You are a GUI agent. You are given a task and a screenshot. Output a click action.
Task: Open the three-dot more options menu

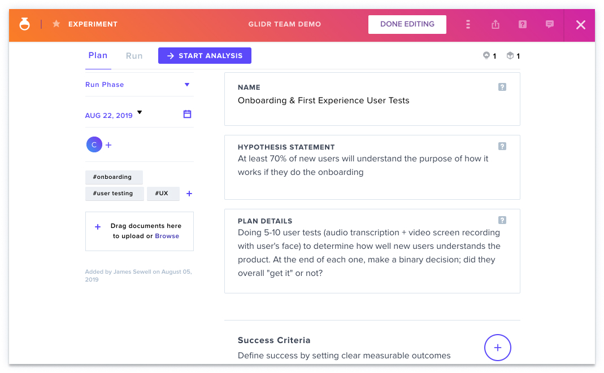point(468,24)
